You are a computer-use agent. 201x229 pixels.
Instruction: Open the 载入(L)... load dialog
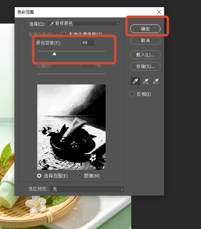tap(145, 55)
